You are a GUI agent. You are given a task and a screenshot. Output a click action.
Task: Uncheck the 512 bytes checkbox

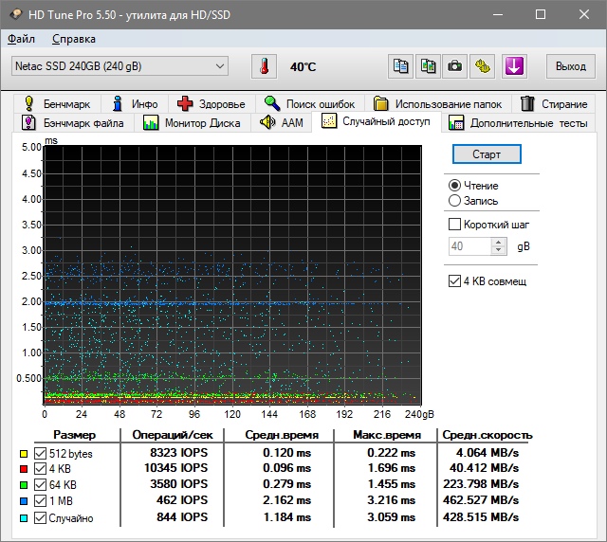[40, 454]
